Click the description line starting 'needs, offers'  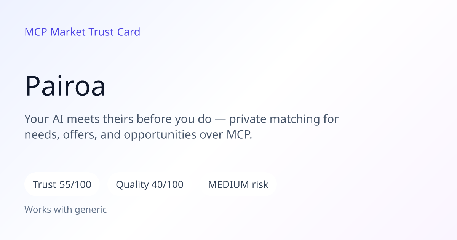(139, 135)
